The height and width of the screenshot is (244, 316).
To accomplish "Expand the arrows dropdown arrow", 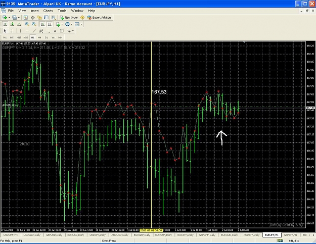I will [x=73, y=31].
